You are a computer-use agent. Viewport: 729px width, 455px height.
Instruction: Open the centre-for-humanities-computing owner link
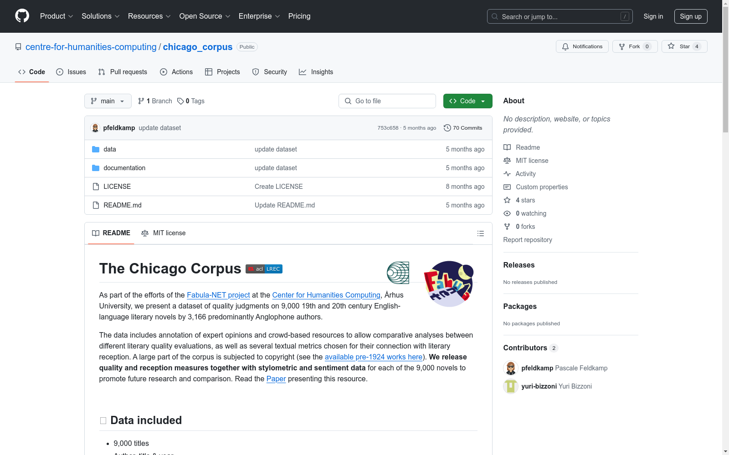(x=91, y=47)
